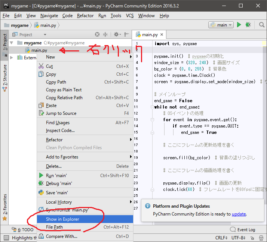Open the Project view type dropdown
This screenshot has height=242, width=267.
click(45, 35)
